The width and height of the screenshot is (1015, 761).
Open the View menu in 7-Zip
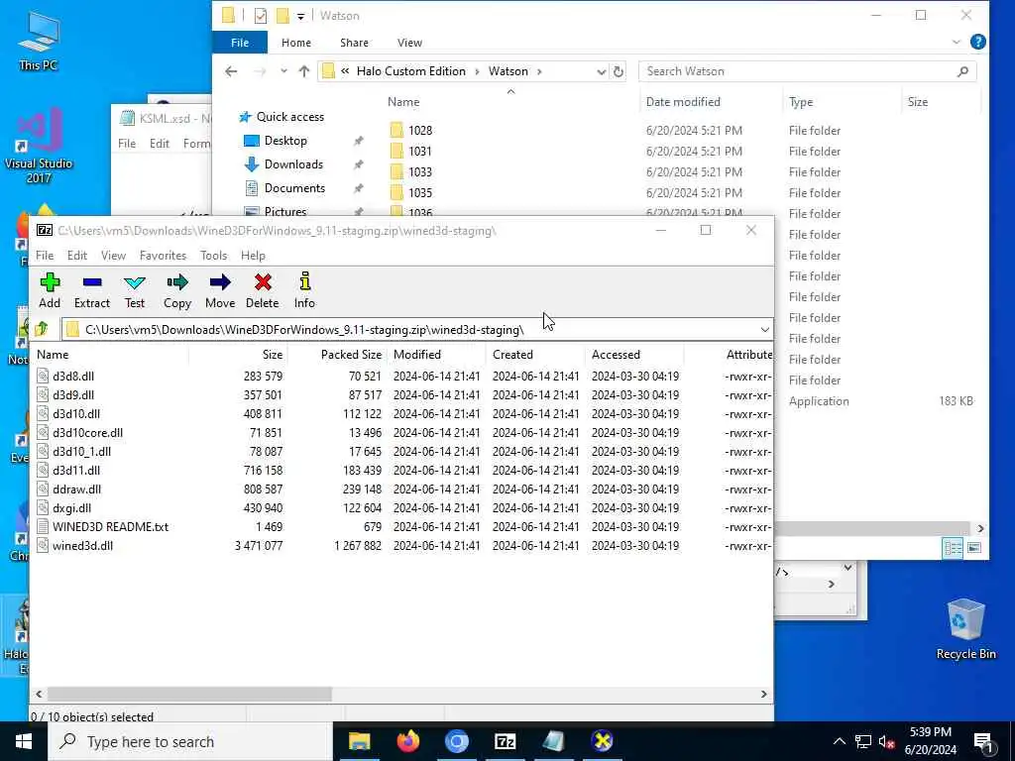pyautogui.click(x=113, y=255)
